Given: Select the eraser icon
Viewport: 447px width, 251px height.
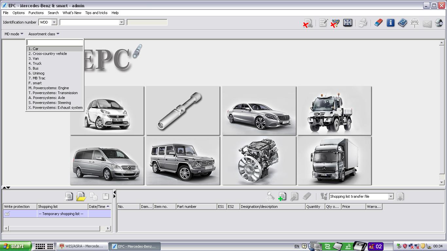Looking at the screenshot, I should coord(379,23).
